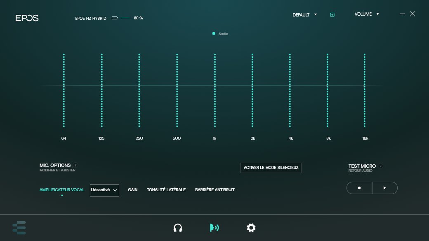The height and width of the screenshot is (241, 429).
Task: Click the help icon beside TEST MICRO
Action: pos(380,166)
